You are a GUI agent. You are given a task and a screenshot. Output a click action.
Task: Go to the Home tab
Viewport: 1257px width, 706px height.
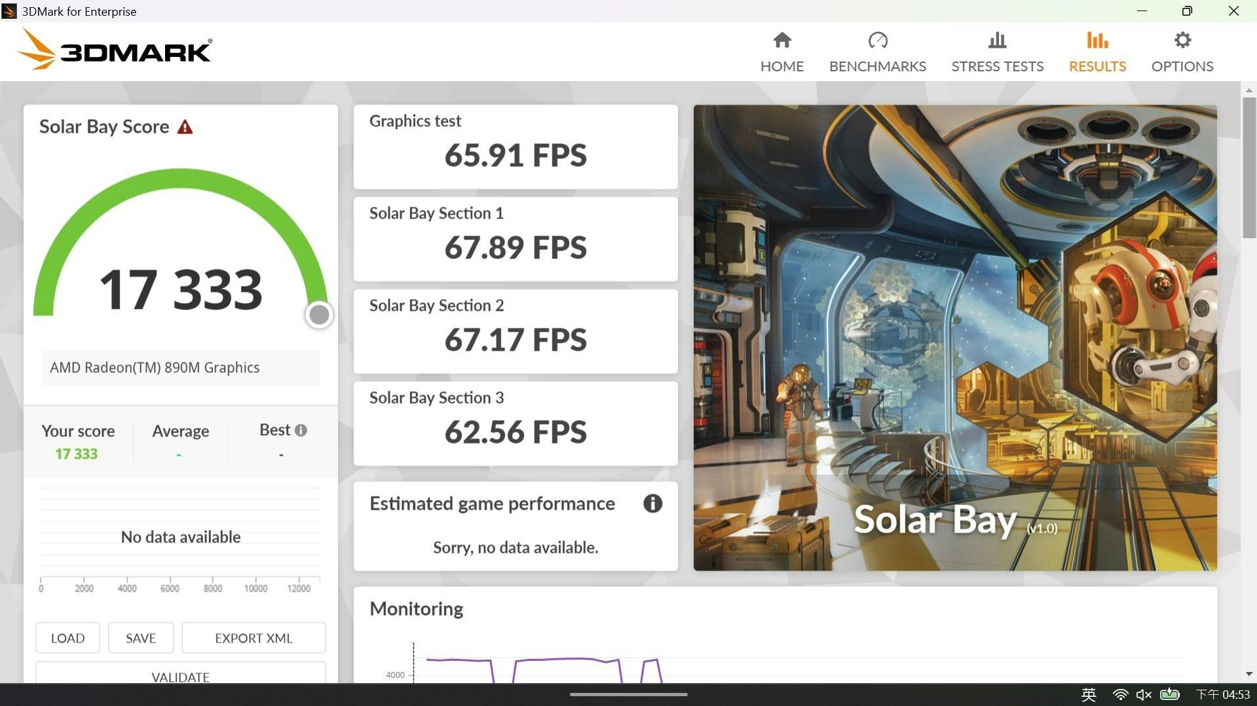pyautogui.click(x=781, y=52)
